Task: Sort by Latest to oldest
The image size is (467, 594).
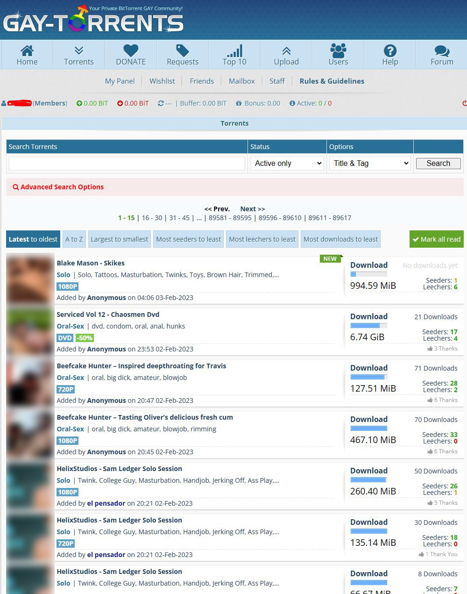Action: point(33,239)
